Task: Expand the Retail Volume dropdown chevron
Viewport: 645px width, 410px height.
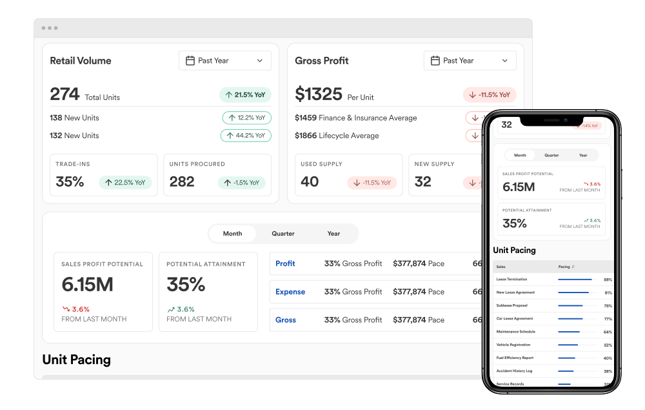Action: (260, 61)
